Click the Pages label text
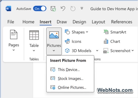The image size is (138, 98). coord(14,45)
